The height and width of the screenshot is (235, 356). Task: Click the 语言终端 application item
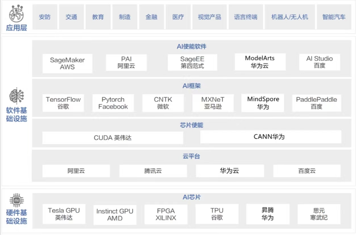click(x=245, y=16)
